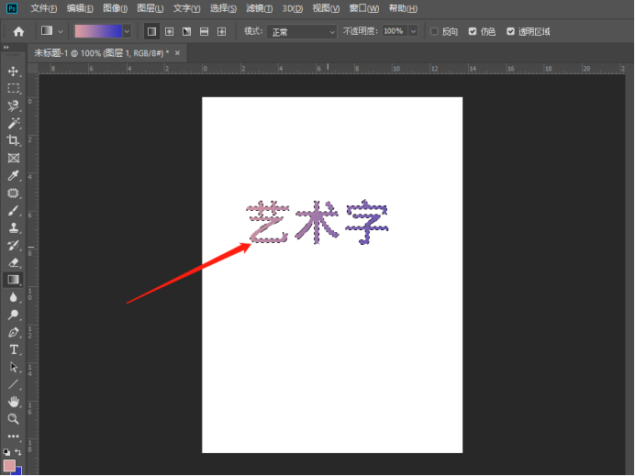
Task: Click the gradient preview bar to edit
Action: pyautogui.click(x=98, y=31)
